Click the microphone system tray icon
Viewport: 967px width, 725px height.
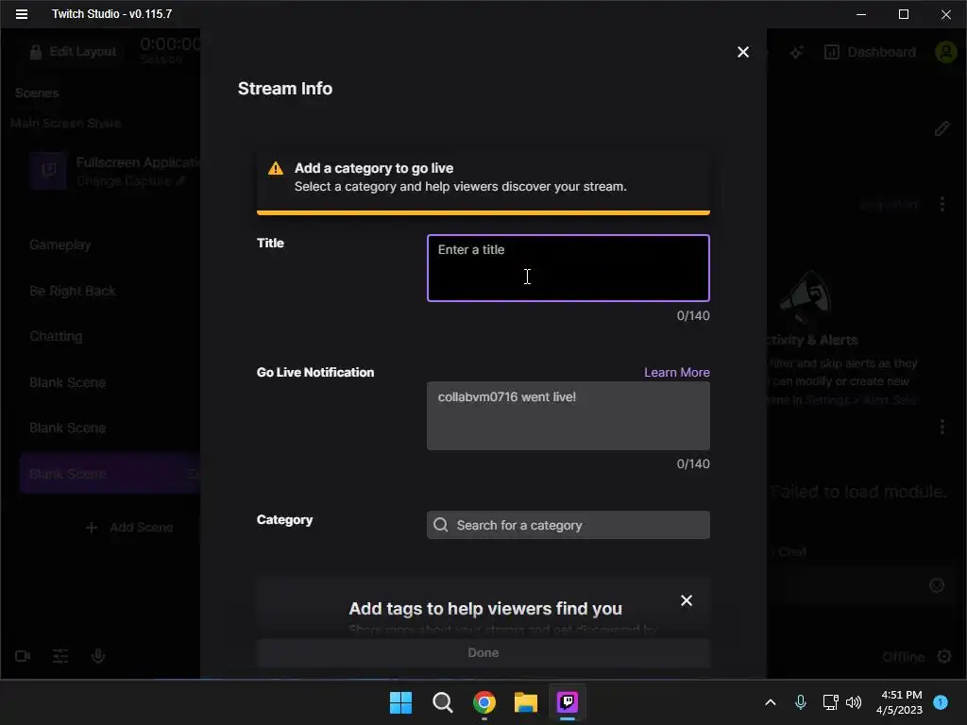[801, 702]
